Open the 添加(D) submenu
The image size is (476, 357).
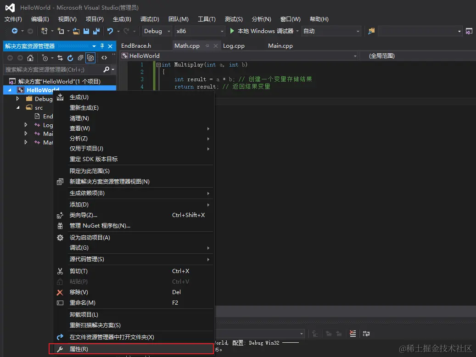click(x=134, y=205)
